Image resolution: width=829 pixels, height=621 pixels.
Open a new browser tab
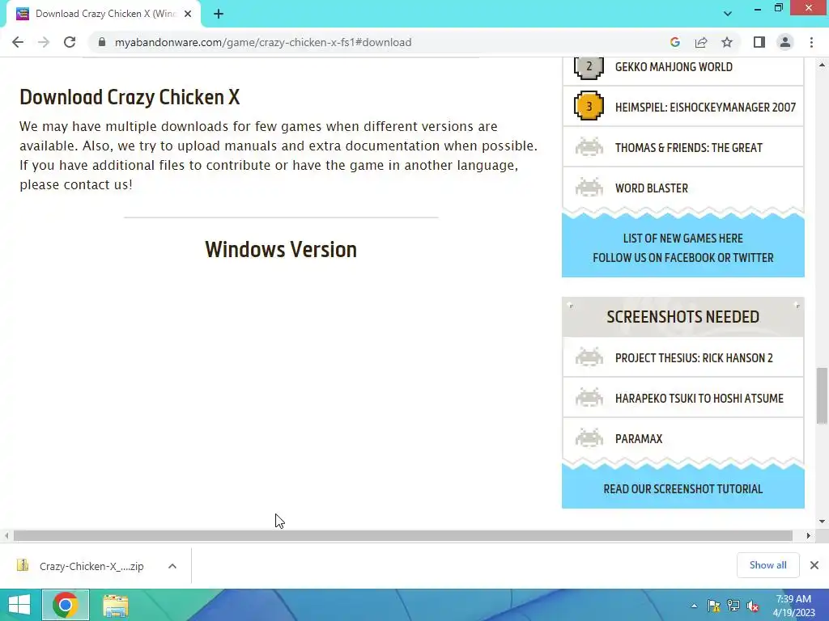pyautogui.click(x=219, y=14)
